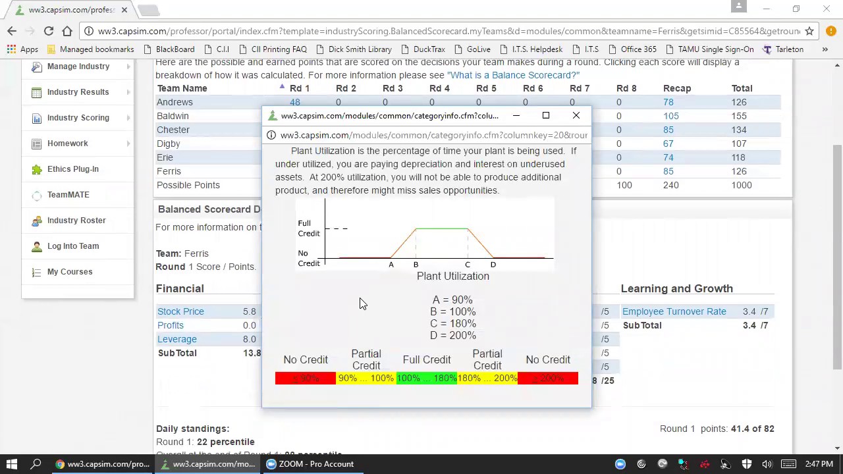Open Andrews Recap score 78
843x474 pixels.
[x=668, y=102]
